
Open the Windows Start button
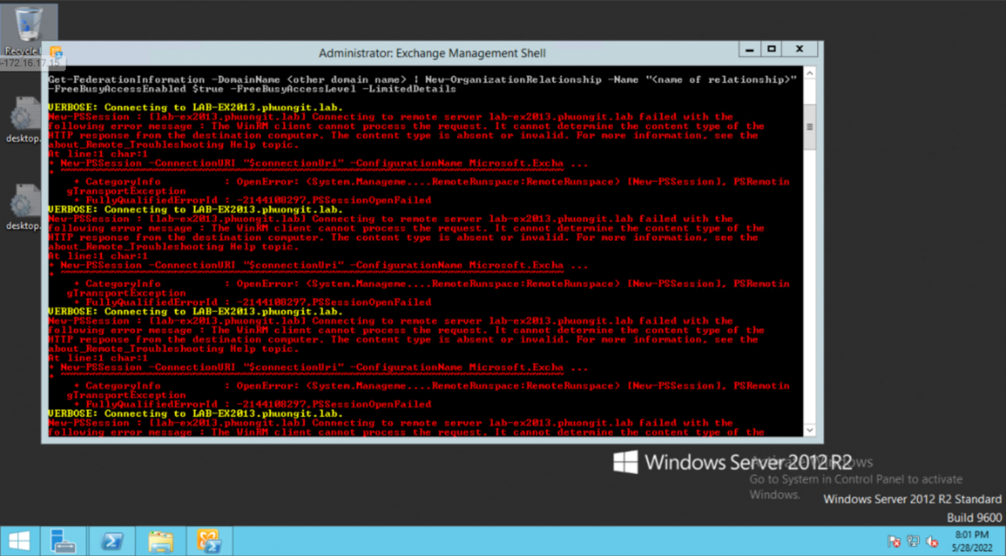click(x=19, y=541)
